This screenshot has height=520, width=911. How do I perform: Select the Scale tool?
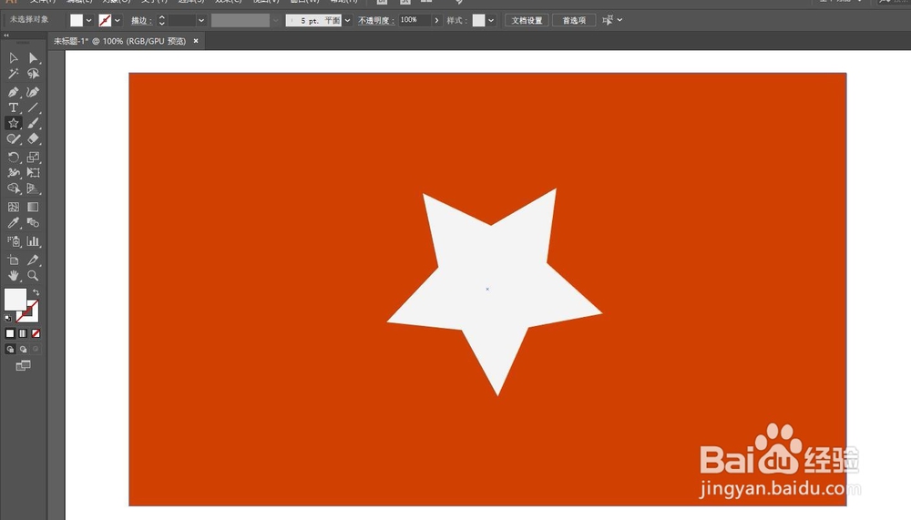[33, 157]
